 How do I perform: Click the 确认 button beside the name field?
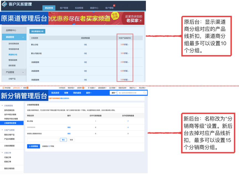[x=64, y=140]
